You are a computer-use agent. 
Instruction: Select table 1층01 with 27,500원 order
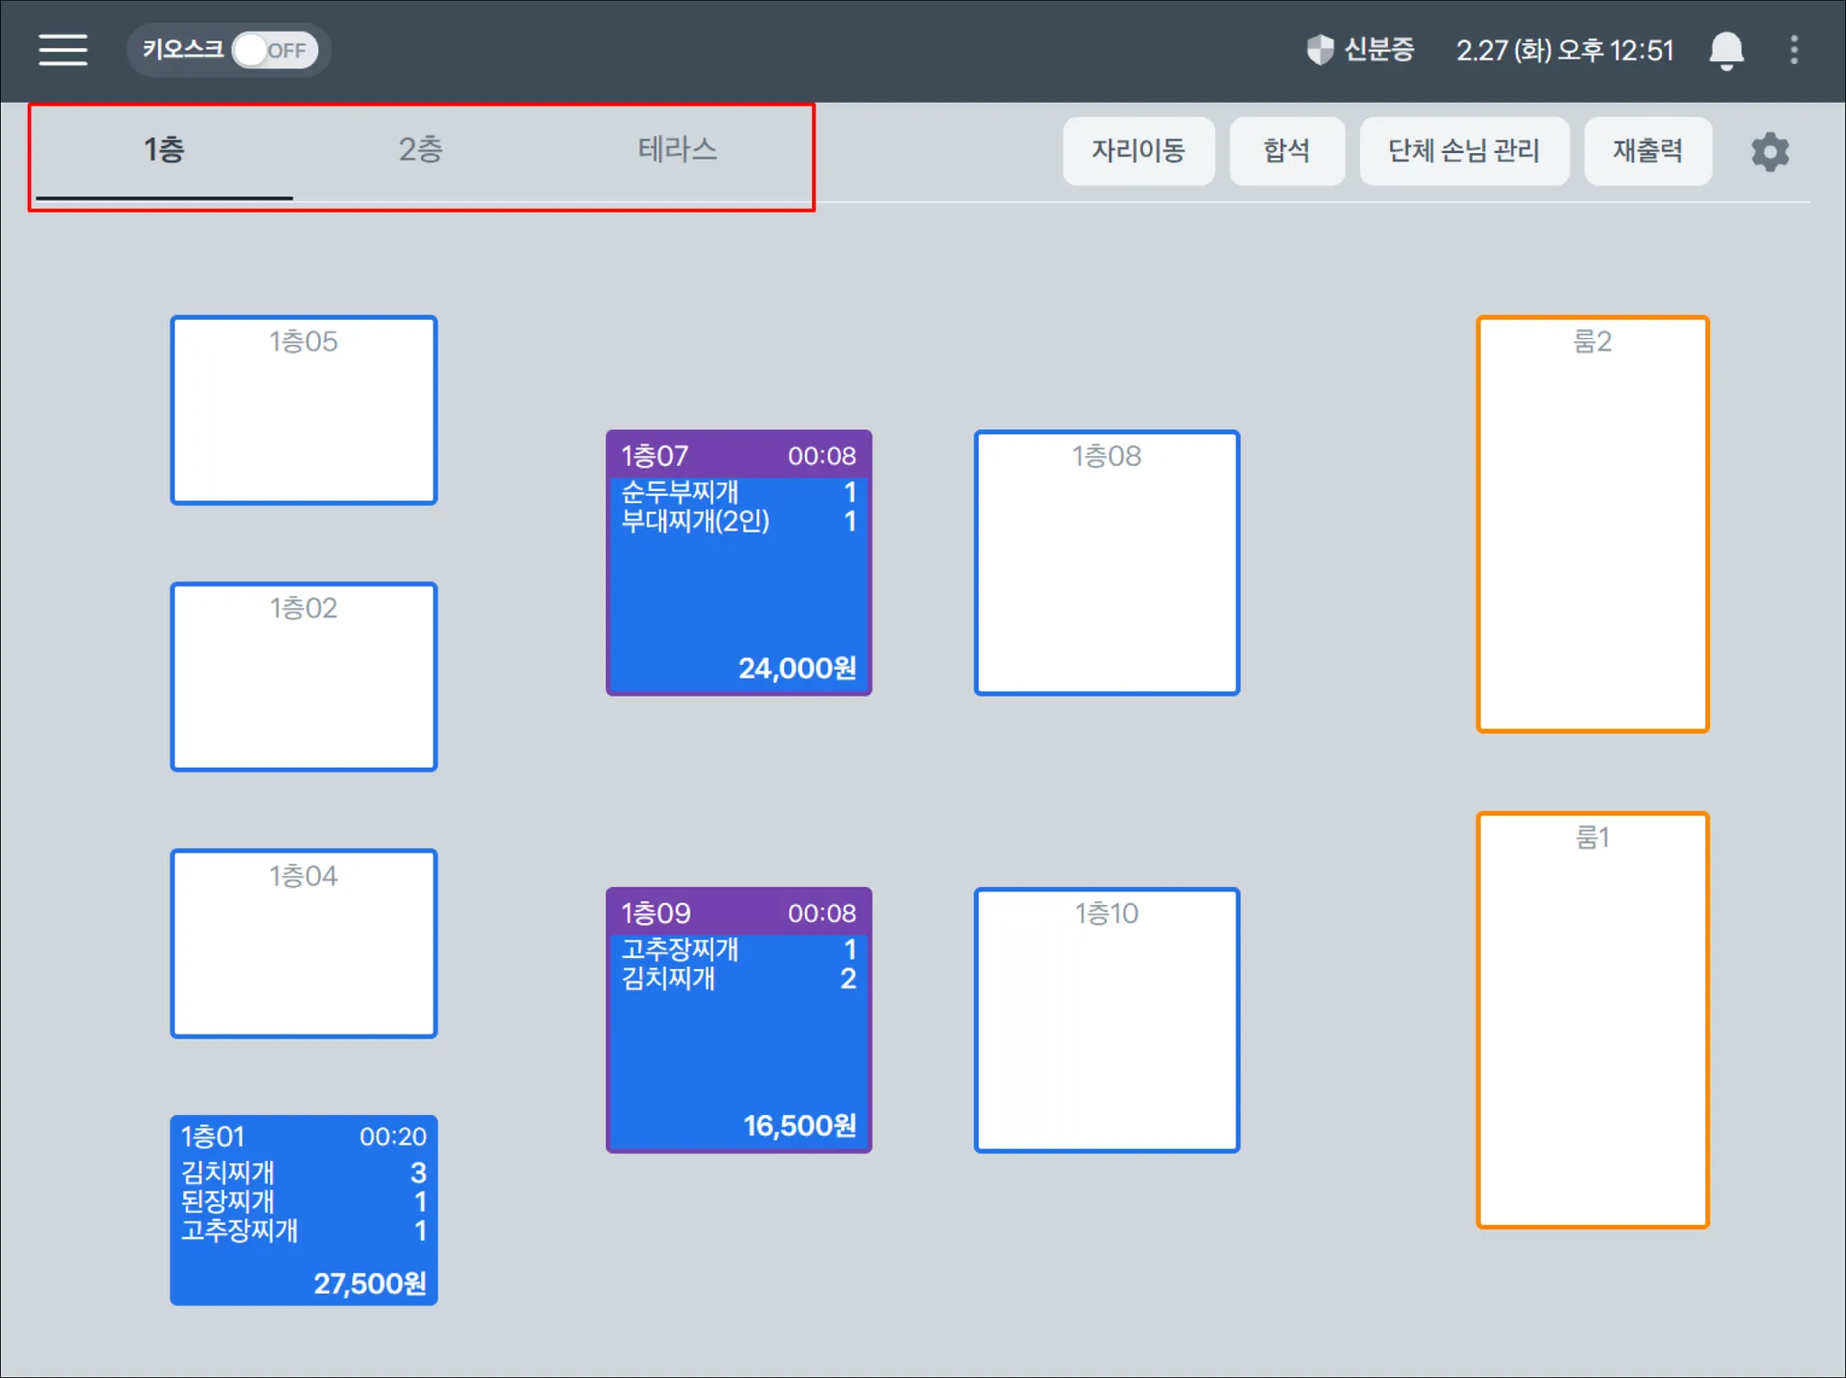(304, 1210)
